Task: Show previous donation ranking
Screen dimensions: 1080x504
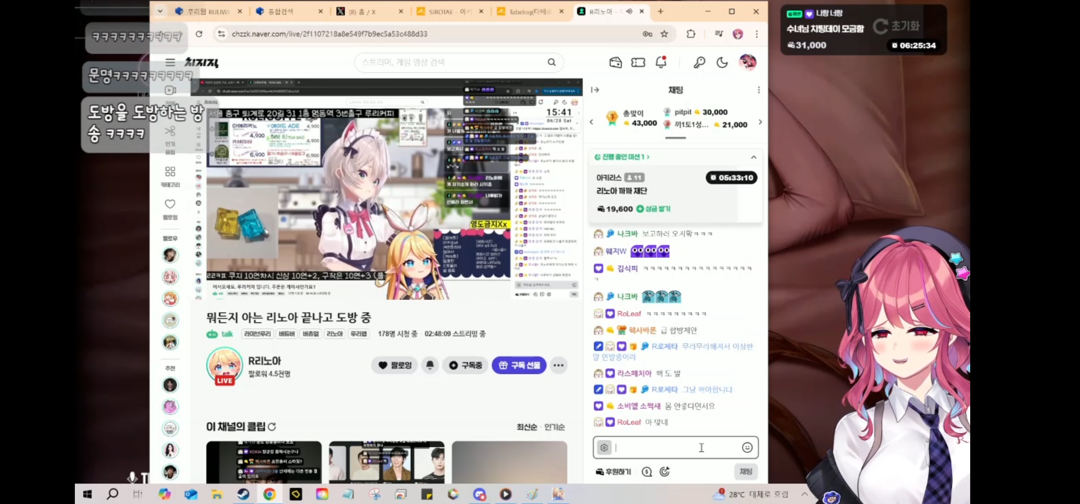Action: coord(591,122)
